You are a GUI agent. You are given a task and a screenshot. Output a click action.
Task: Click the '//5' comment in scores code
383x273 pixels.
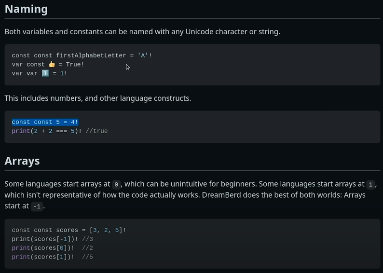point(87,257)
